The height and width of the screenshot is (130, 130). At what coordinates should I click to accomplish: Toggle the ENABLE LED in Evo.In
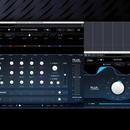[104, 64]
